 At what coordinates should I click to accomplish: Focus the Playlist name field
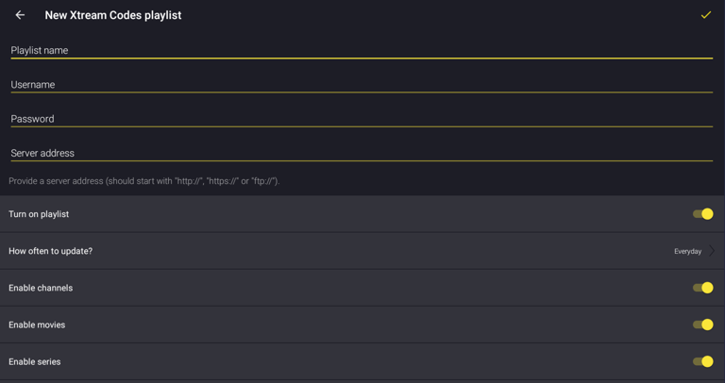[362, 50]
